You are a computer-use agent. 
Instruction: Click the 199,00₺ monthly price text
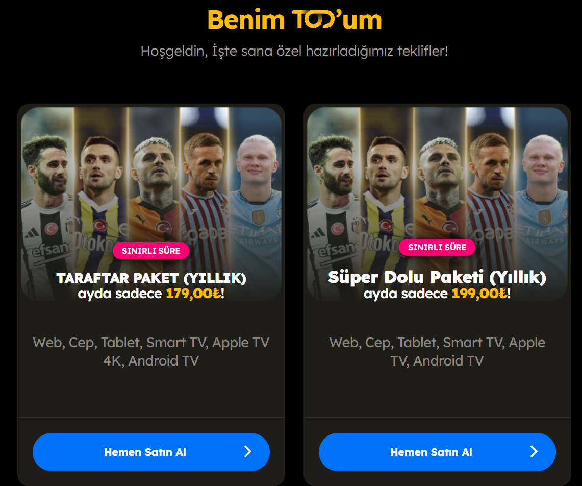[x=479, y=294]
